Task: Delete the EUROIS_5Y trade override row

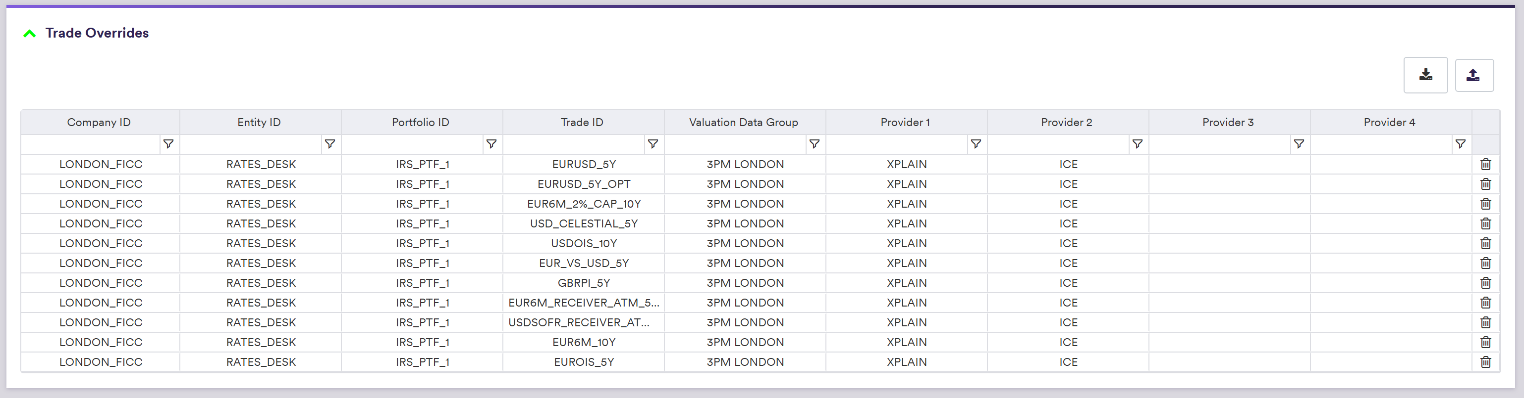Action: (1485, 362)
